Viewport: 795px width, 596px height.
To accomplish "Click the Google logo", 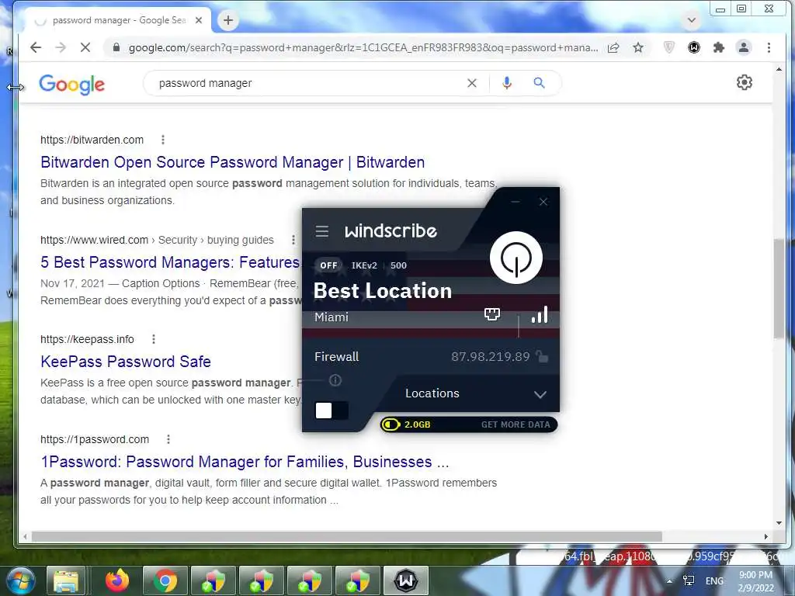I will click(72, 84).
